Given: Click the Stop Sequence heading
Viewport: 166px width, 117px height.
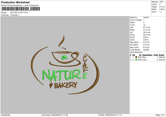Looking at the screenshot, I should point(136,52).
